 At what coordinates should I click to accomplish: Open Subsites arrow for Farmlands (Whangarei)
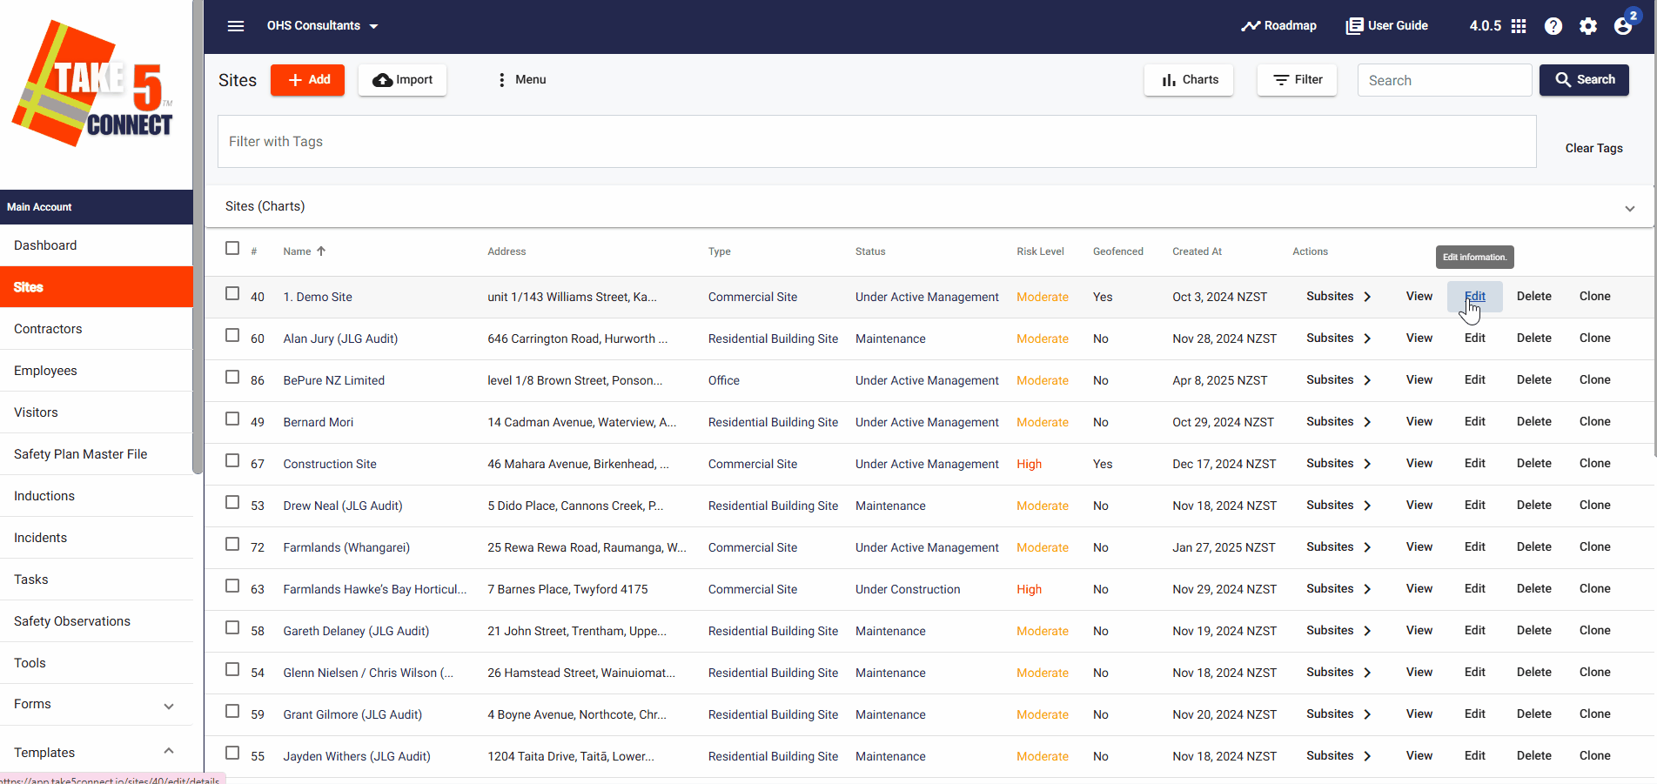tap(1367, 547)
